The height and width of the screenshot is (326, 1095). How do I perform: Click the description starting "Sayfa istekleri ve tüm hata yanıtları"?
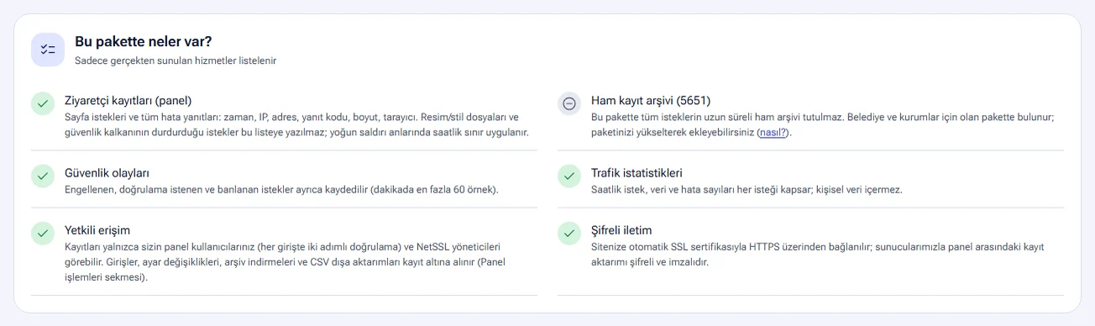[296, 124]
